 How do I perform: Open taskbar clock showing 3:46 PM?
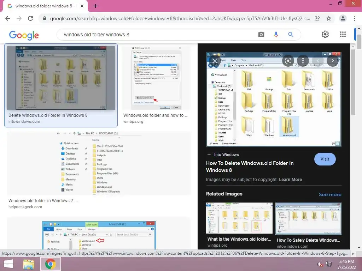347,264
